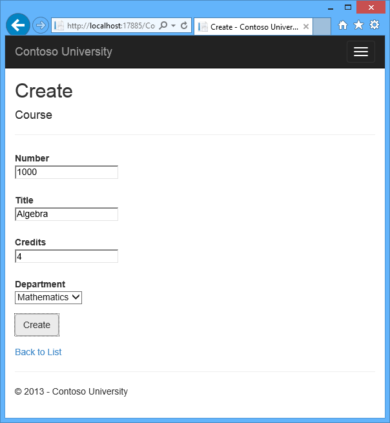Open the Department dropdown showing Mathematics
390x423 pixels.
click(x=48, y=297)
